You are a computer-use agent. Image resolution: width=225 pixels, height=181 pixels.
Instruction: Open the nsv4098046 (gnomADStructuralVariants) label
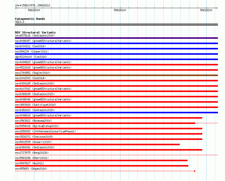(x=43, y=99)
